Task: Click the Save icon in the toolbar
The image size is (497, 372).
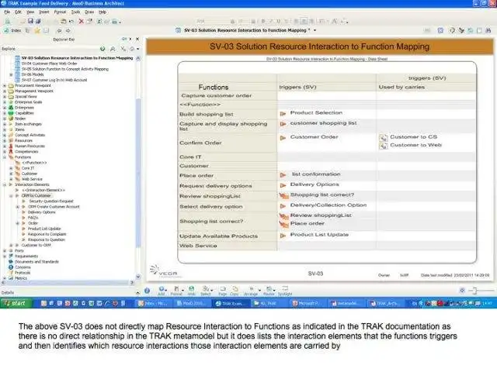Action: point(30,21)
